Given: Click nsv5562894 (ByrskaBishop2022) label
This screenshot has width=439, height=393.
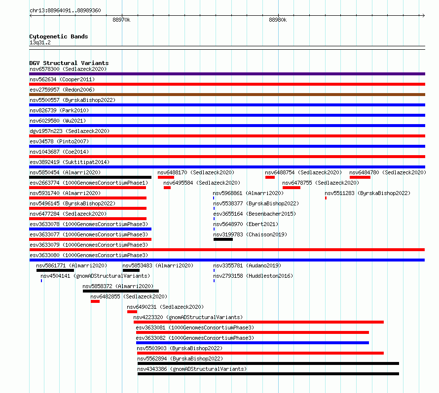Looking at the screenshot, I should tap(180, 359).
